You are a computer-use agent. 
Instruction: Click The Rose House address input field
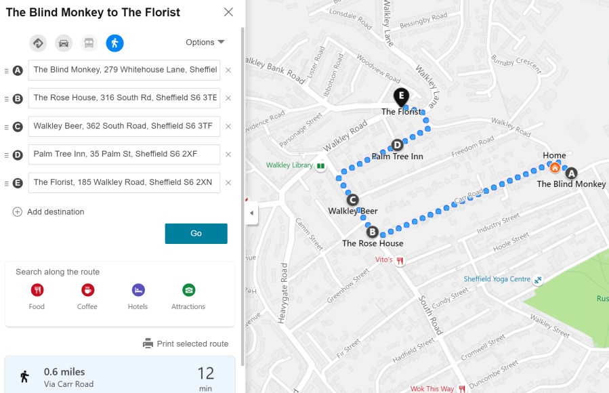pyautogui.click(x=124, y=98)
